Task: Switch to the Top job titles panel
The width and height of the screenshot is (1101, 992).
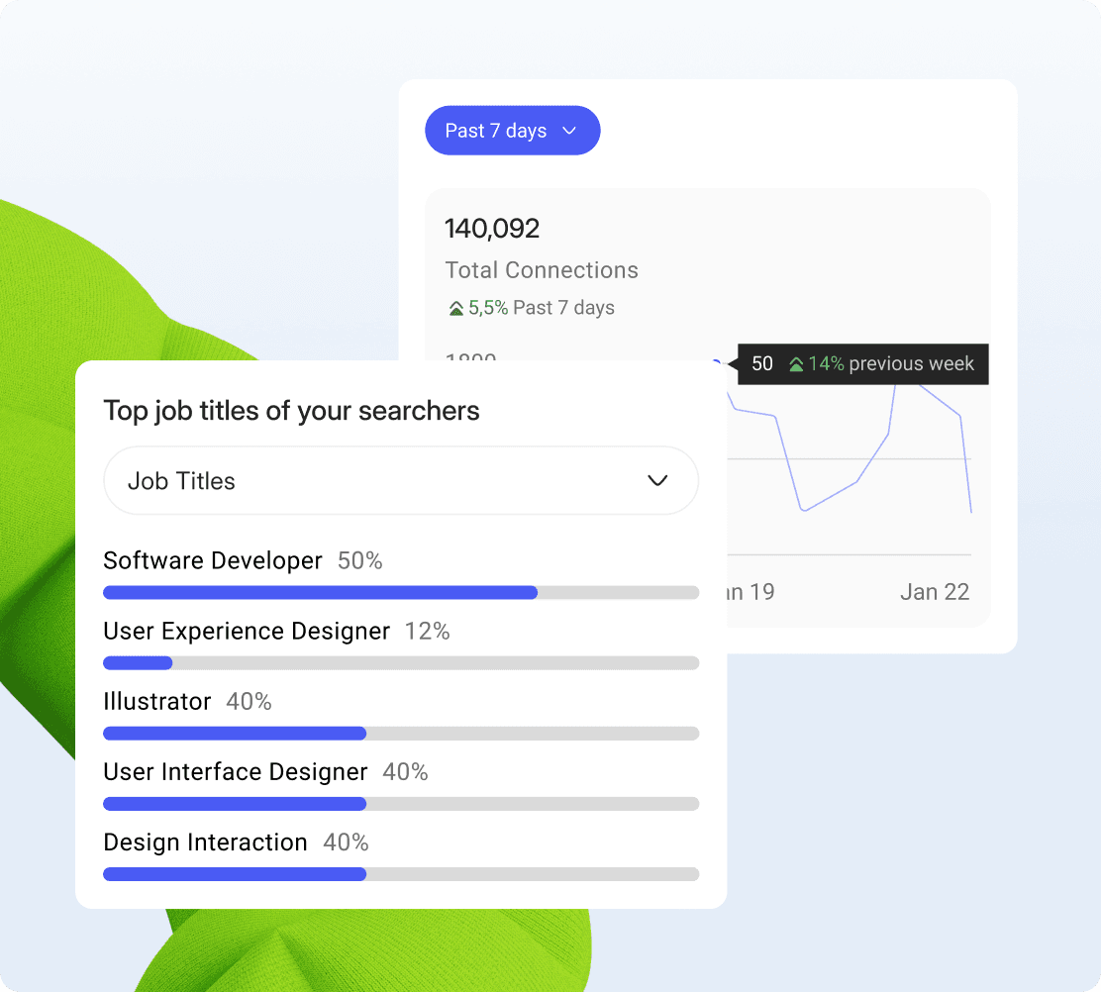Action: pyautogui.click(x=291, y=410)
